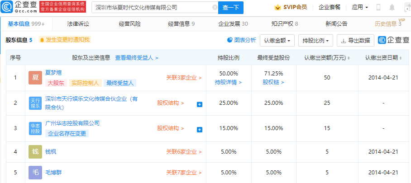Expand plus icon in 深圳市天行娱乐 row
Viewport: 411px width, 183px height.
(200, 104)
